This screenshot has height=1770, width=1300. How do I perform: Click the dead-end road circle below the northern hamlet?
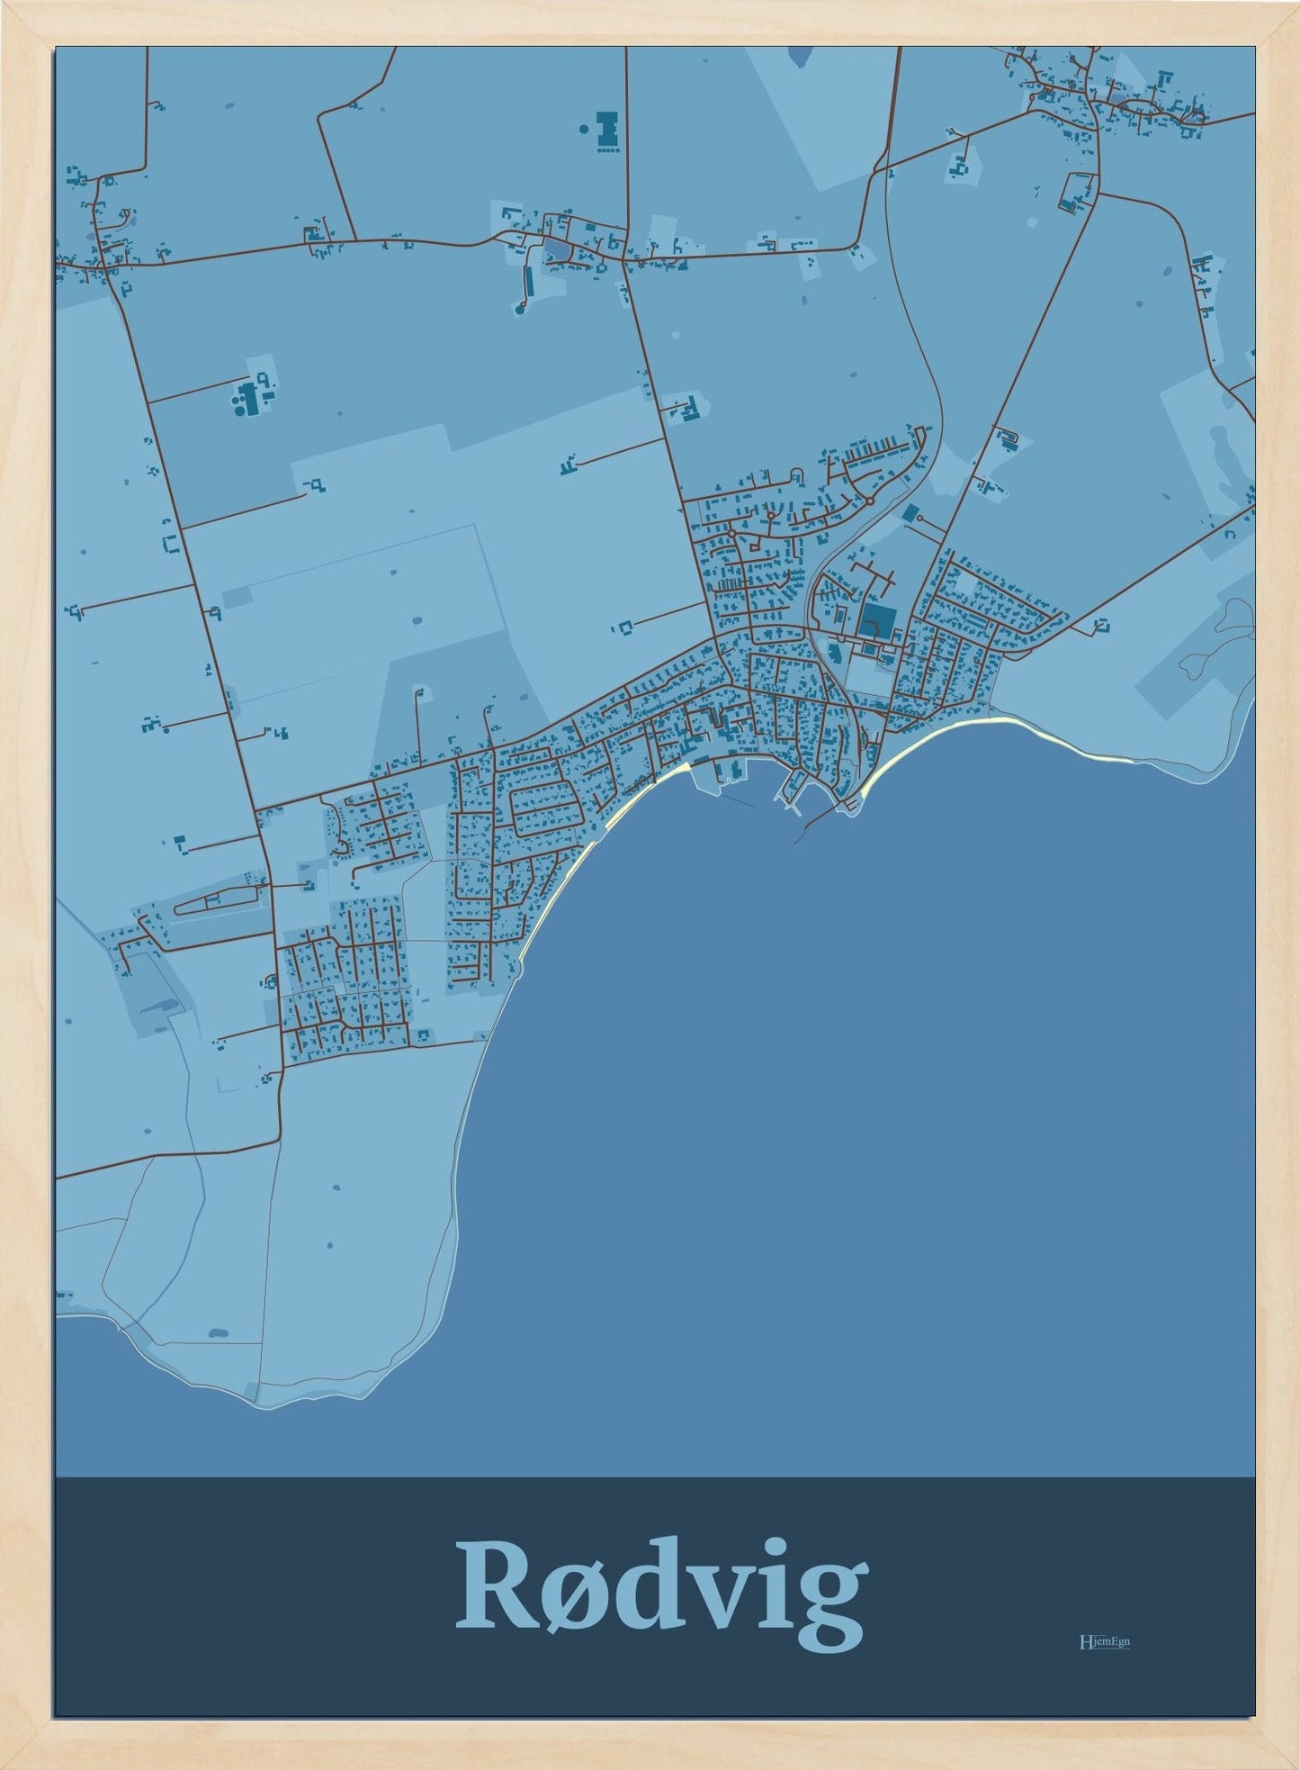(x=521, y=309)
